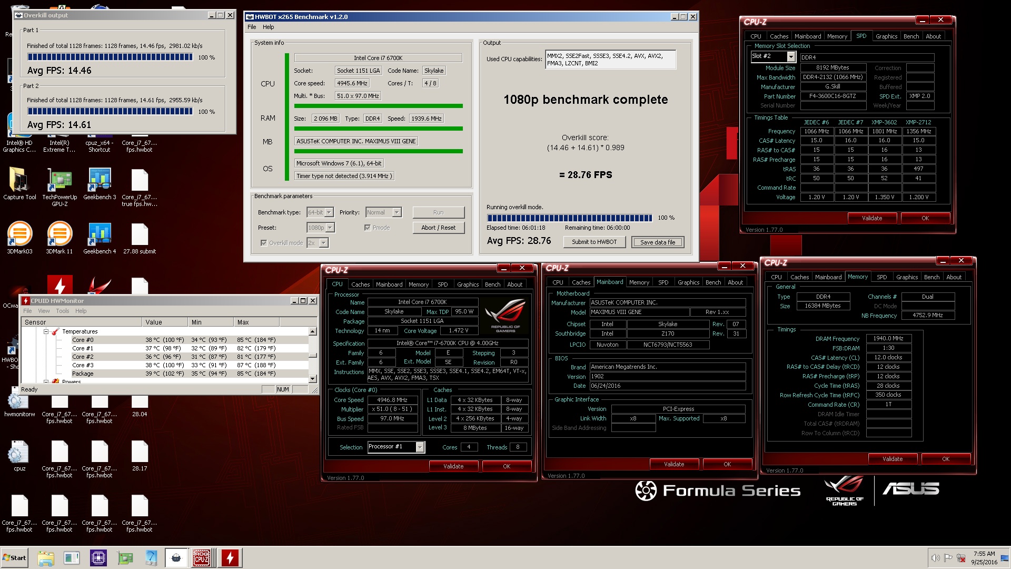Open the Priority Normal dropdown
Screen dimensions: 1011x569
[x=397, y=212]
